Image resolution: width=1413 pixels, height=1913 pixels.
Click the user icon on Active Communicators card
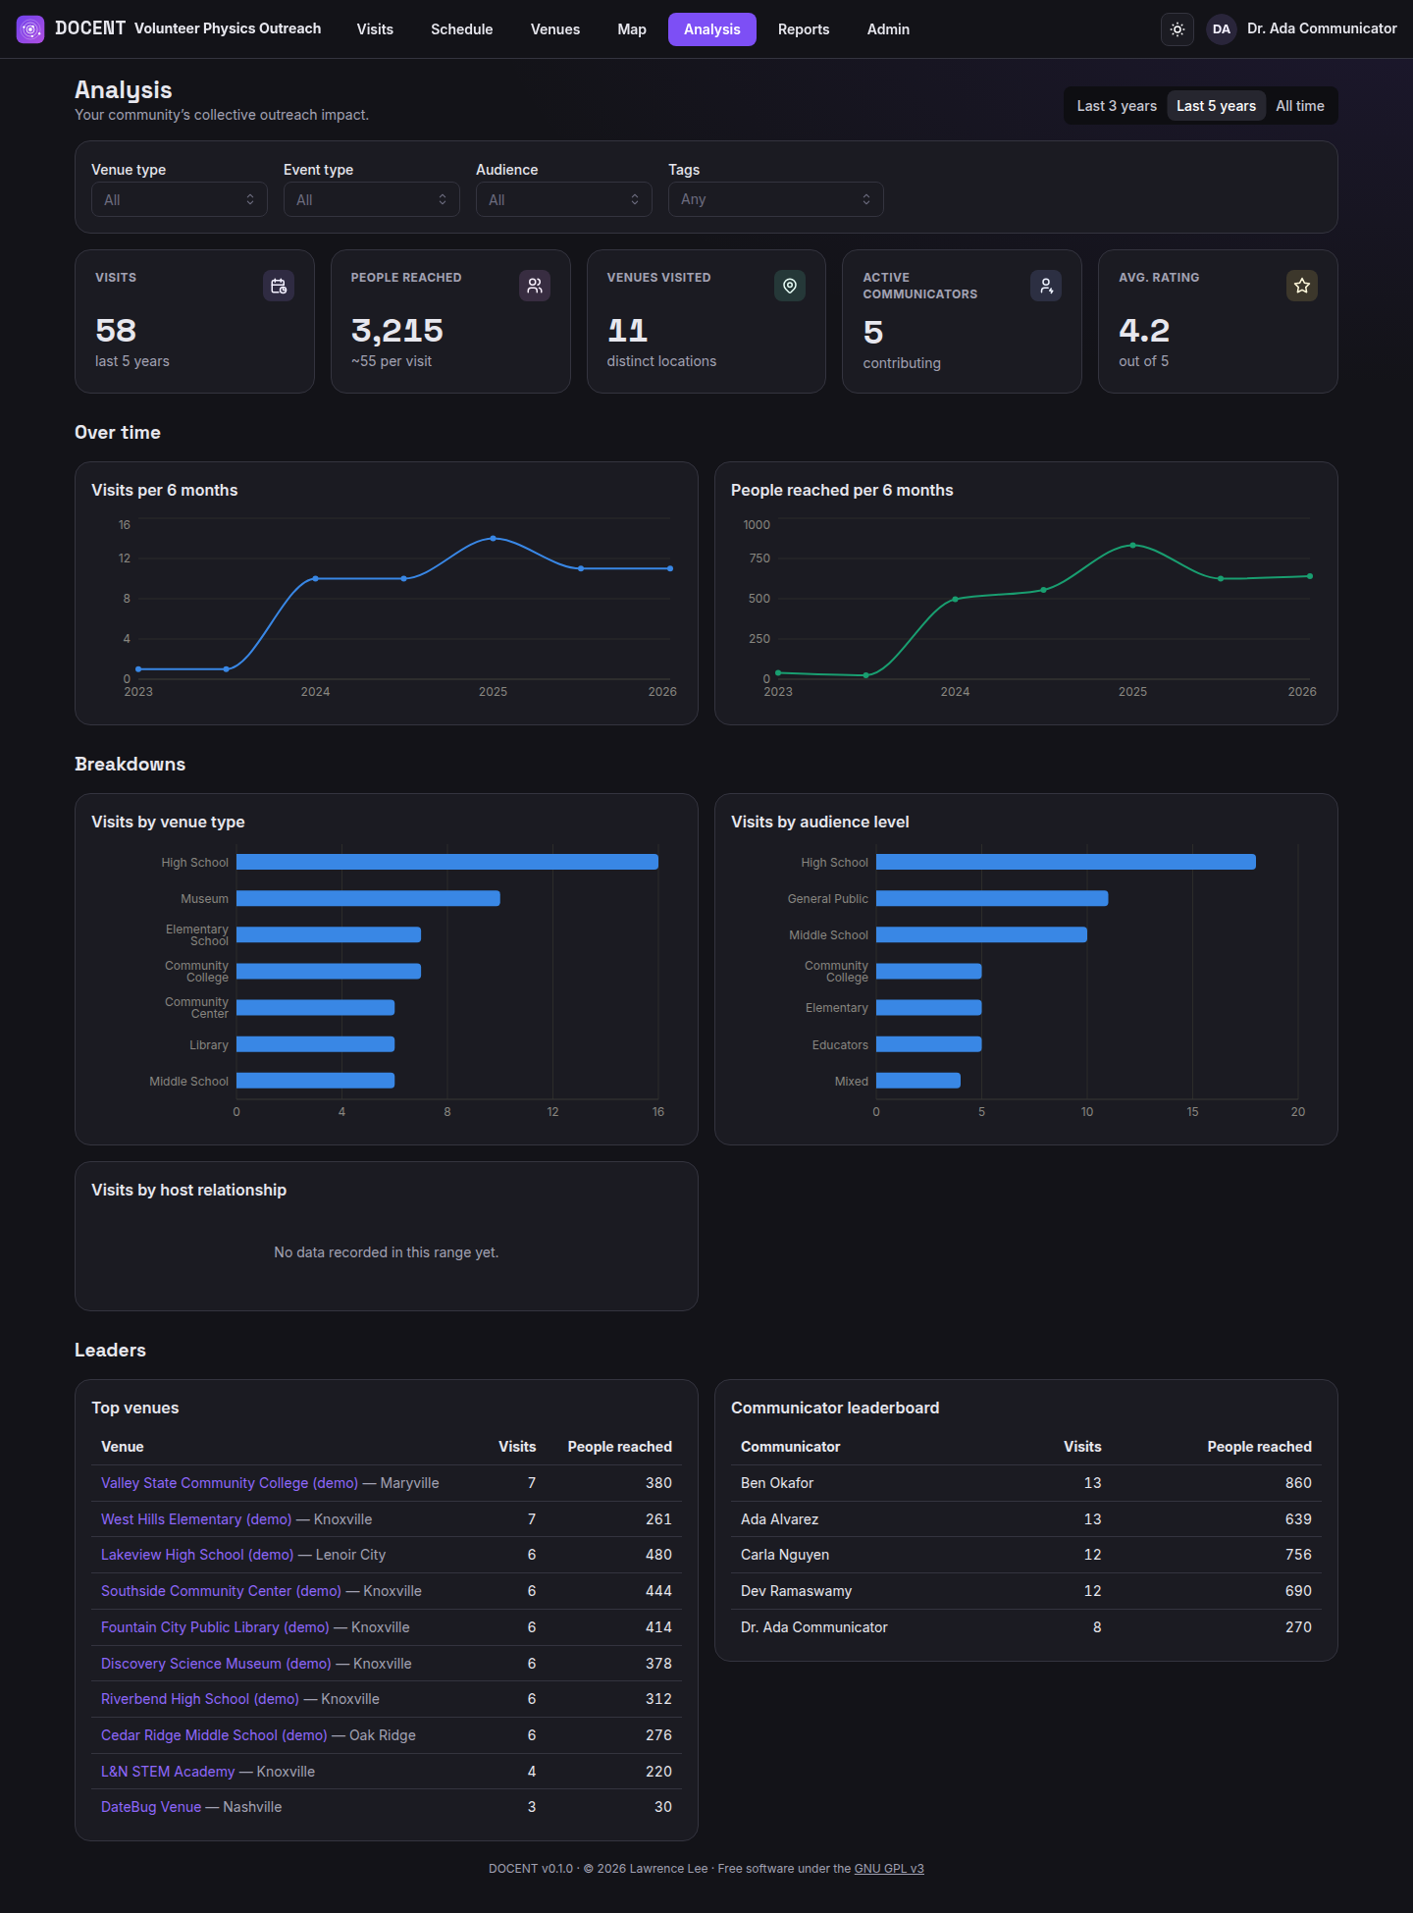pyautogui.click(x=1046, y=286)
